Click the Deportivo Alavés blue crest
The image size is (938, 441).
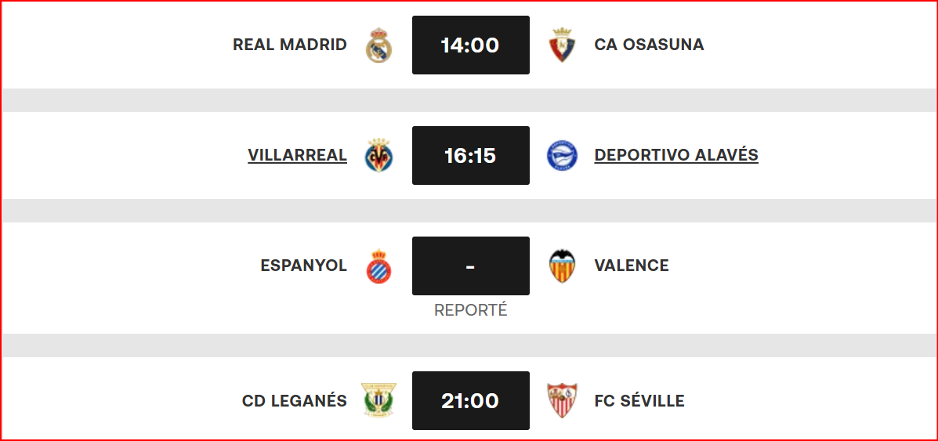[x=563, y=156]
